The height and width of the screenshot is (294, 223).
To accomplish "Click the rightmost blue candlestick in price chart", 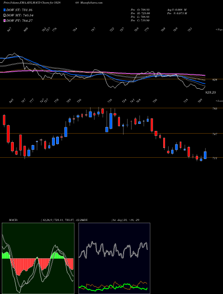I will click(x=205, y=155).
